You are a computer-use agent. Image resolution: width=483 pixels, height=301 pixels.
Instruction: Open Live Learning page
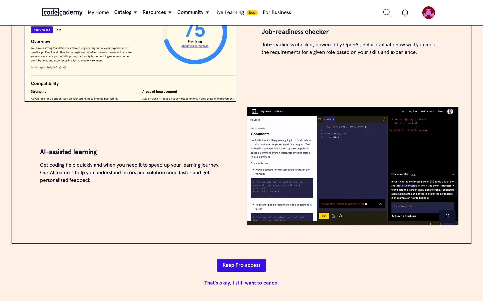(x=229, y=12)
